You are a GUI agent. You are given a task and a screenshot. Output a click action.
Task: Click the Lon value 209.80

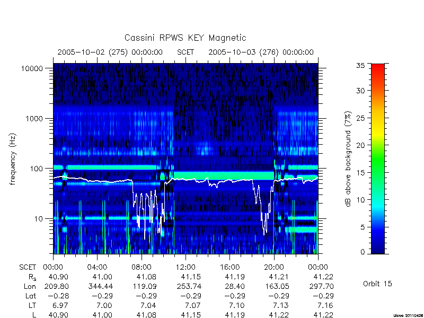[56, 286]
